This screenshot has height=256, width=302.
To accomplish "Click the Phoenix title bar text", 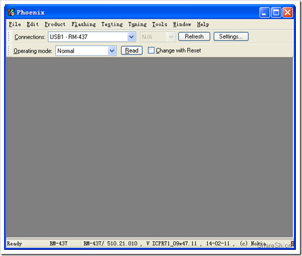I will [x=31, y=12].
